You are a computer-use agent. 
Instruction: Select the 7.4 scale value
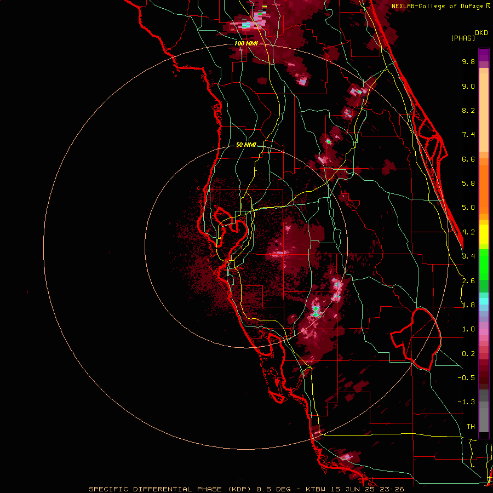click(468, 135)
